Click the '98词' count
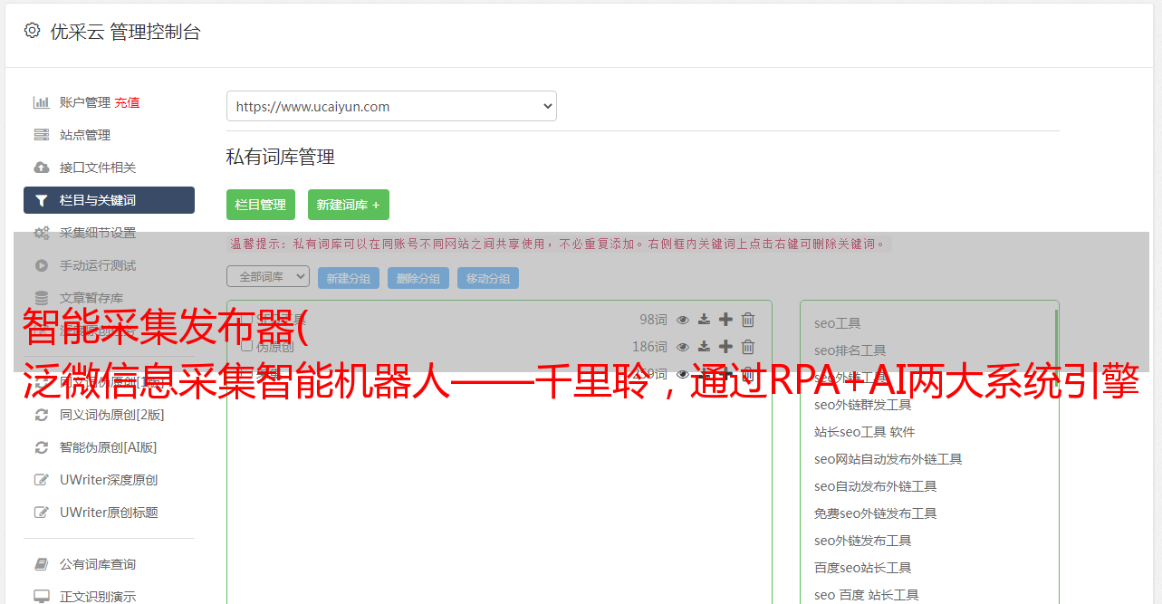1162x604 pixels. pyautogui.click(x=653, y=320)
